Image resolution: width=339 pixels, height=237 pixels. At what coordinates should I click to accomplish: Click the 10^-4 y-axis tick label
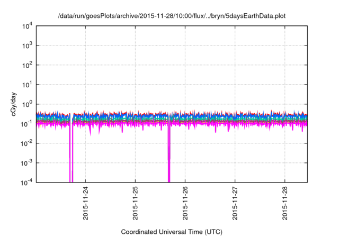tap(26, 183)
